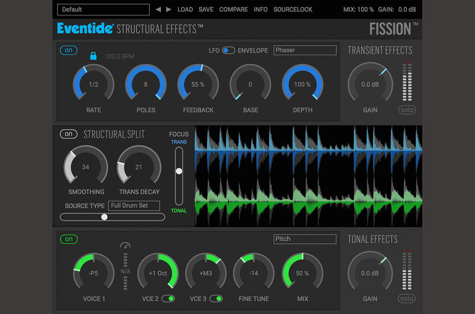
Task: Click the Default preset name field
Action: click(103, 9)
